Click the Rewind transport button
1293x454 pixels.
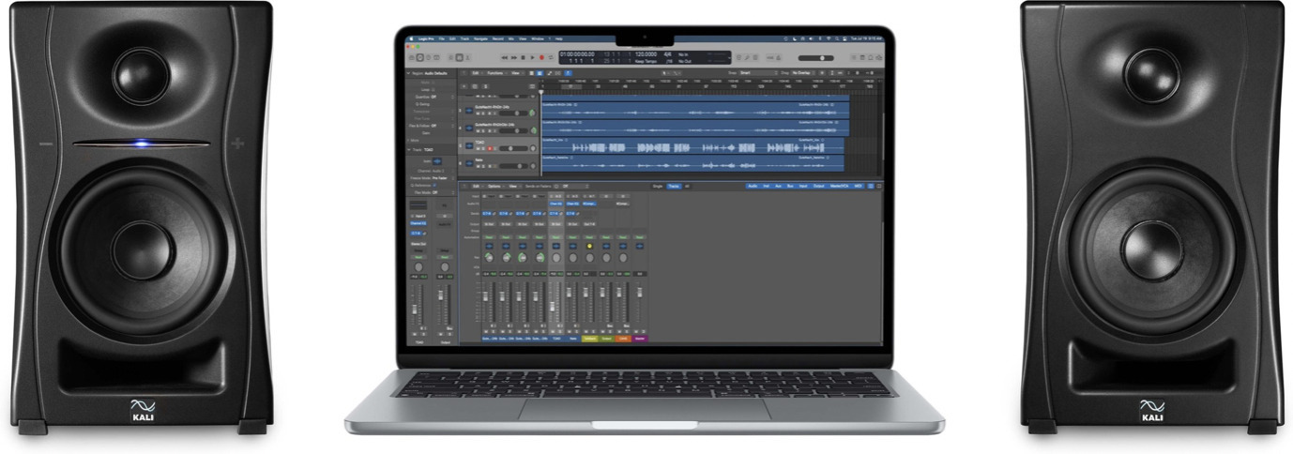(x=504, y=57)
